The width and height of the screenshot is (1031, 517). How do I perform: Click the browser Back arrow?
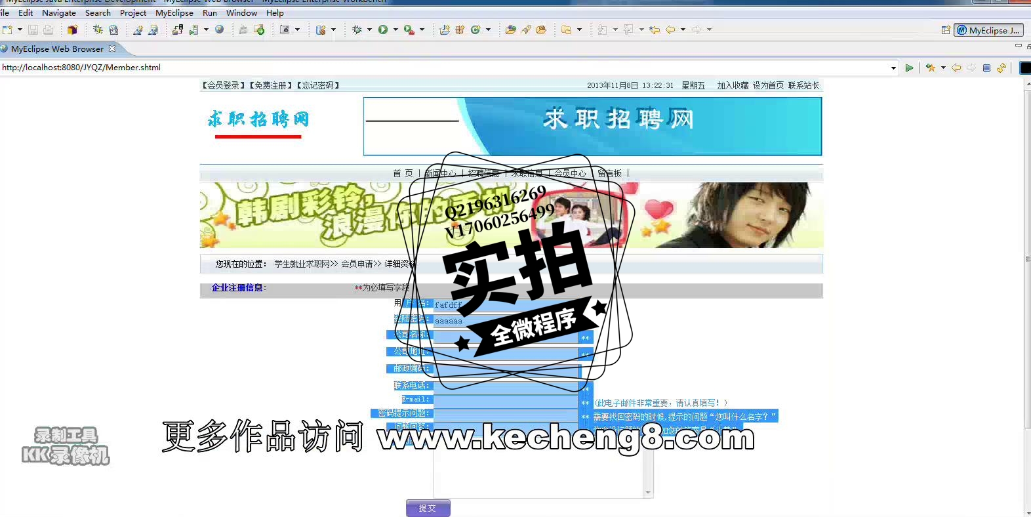click(x=956, y=68)
